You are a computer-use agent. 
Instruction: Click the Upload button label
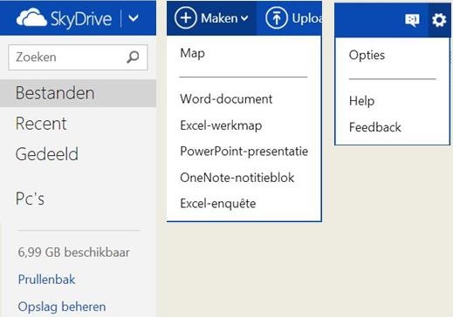pos(307,18)
